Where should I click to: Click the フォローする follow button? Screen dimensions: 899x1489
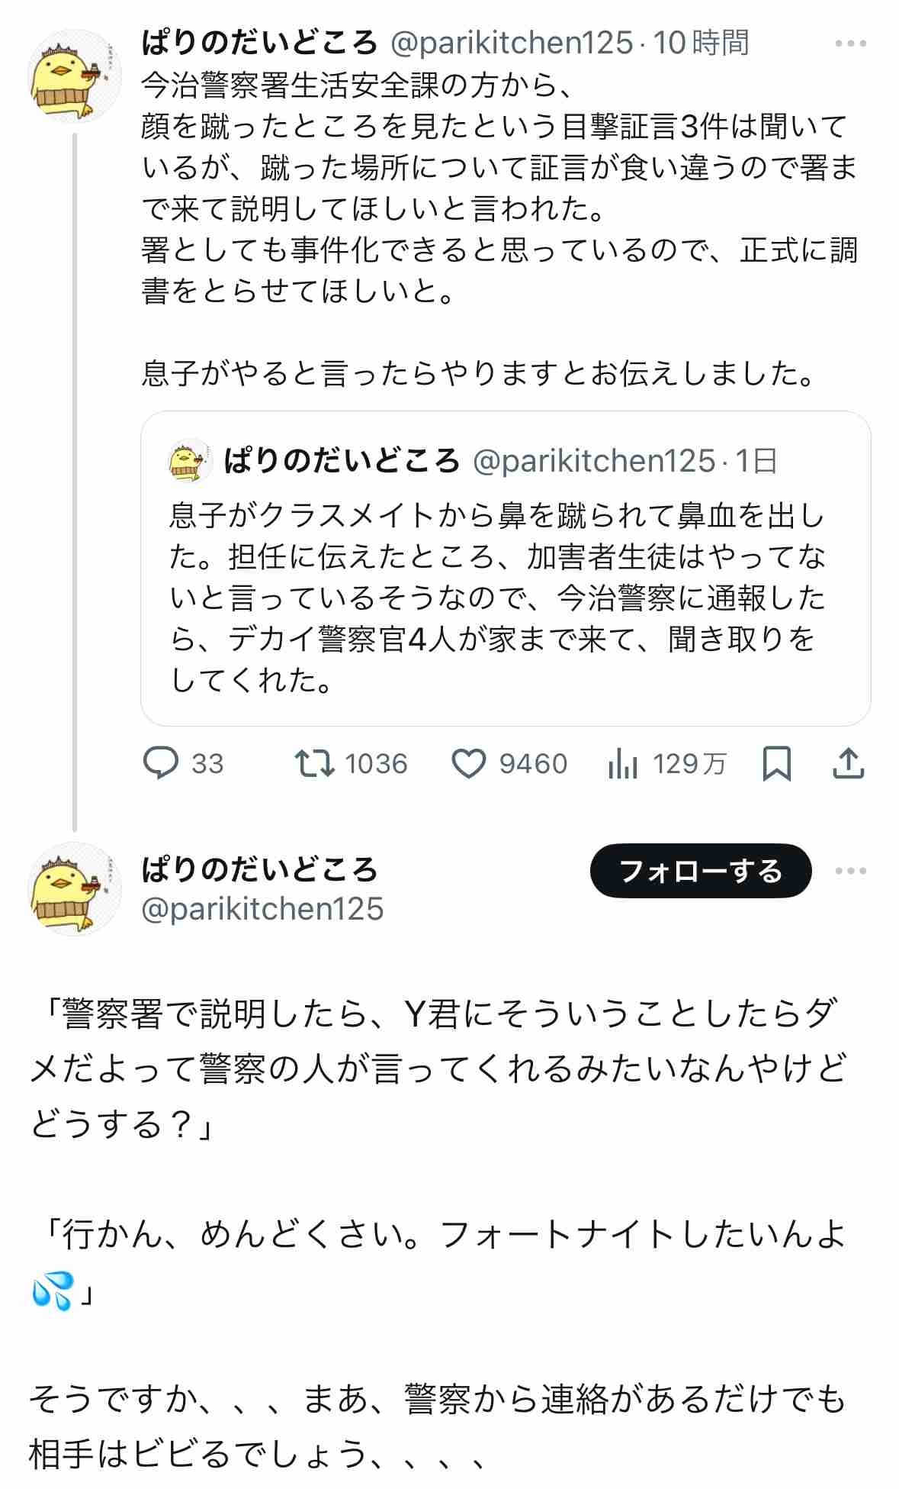coord(702,872)
